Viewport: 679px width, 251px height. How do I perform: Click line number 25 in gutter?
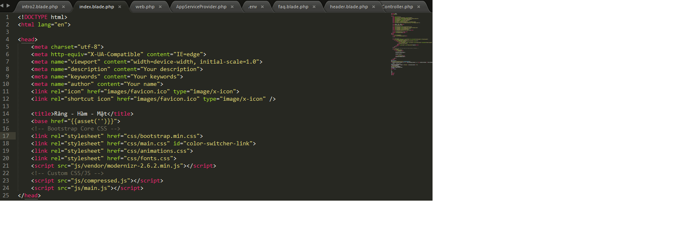click(6, 195)
